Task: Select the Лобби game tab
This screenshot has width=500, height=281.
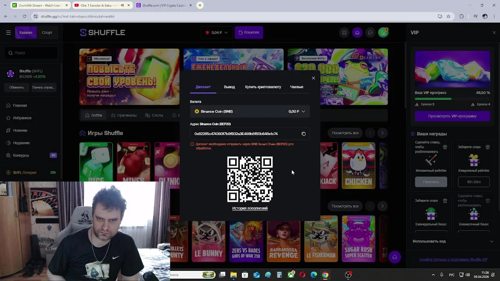Action: click(93, 116)
